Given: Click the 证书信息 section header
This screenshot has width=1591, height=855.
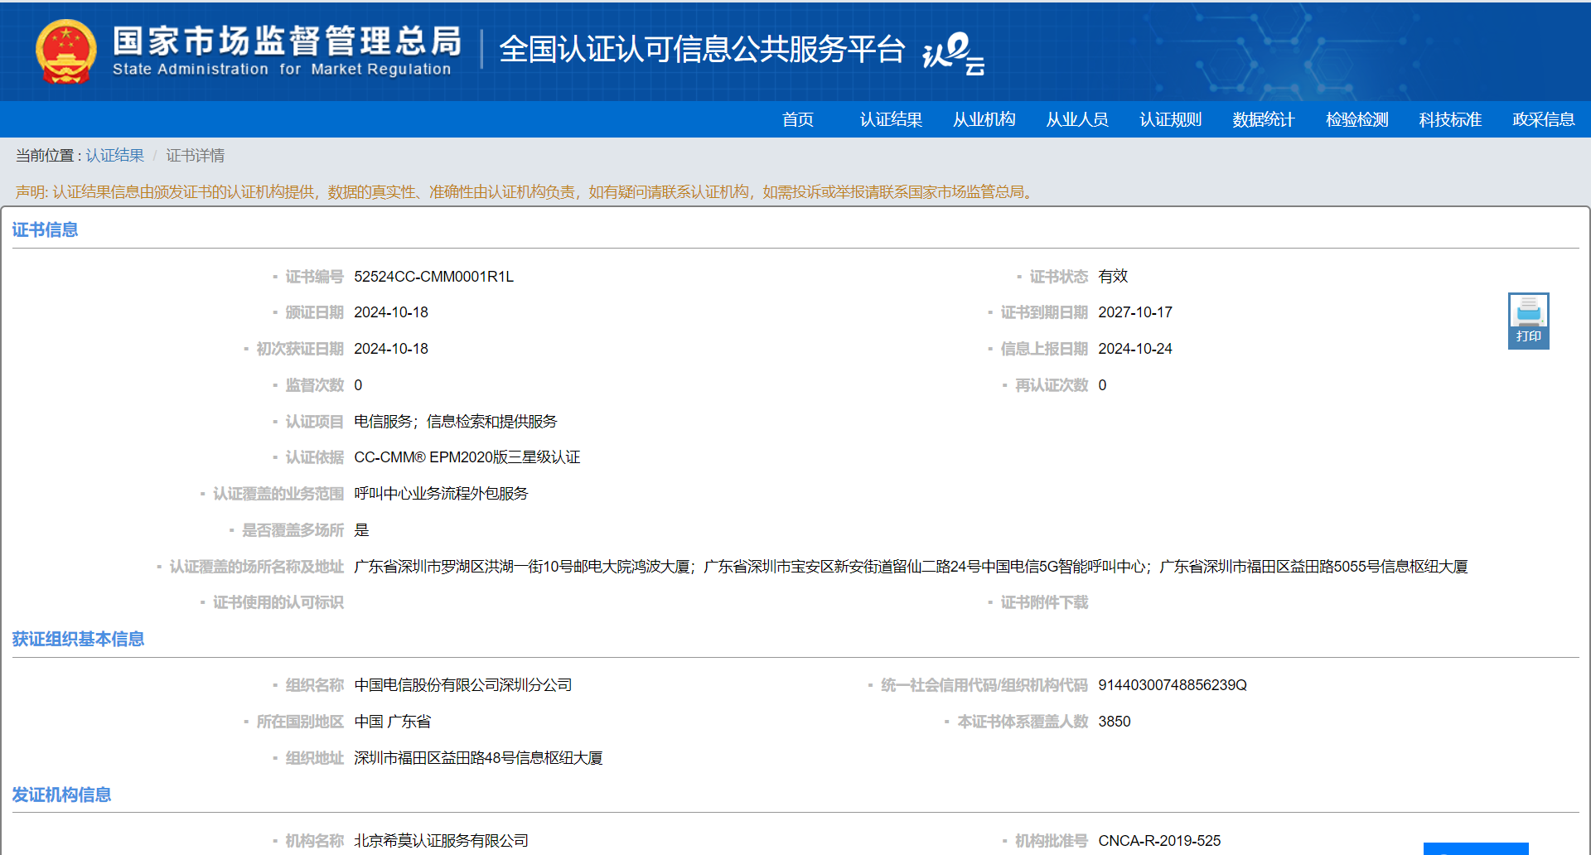Looking at the screenshot, I should click(x=45, y=229).
